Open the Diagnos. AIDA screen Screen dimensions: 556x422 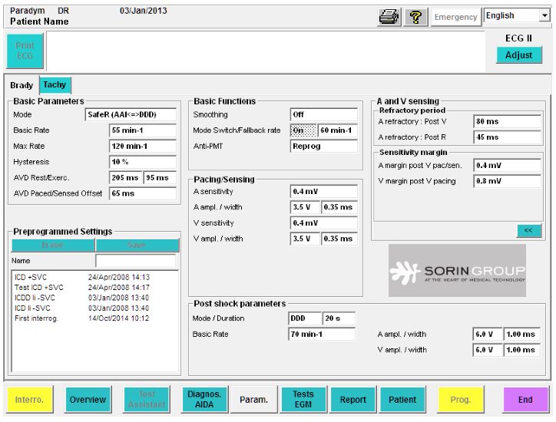click(x=204, y=400)
